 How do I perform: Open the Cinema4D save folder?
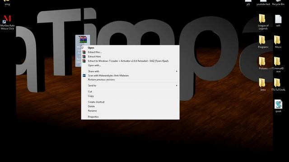point(278,65)
